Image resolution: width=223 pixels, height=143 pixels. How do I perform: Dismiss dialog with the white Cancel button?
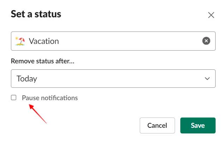157,125
